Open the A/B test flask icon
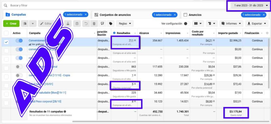 coord(68,24)
